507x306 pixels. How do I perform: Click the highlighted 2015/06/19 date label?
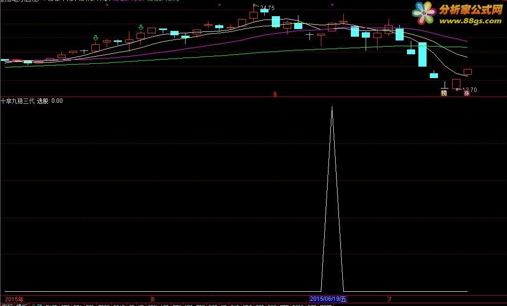pos(328,299)
